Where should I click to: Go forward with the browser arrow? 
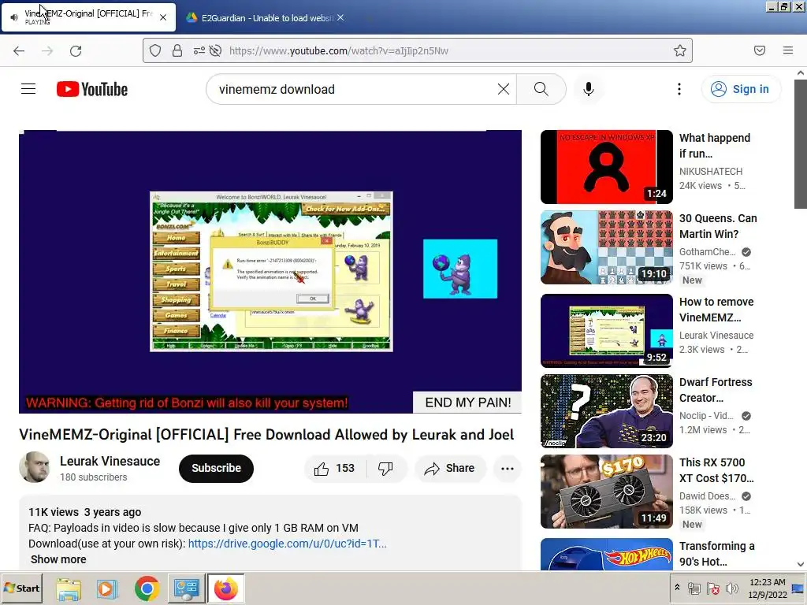[x=47, y=50]
